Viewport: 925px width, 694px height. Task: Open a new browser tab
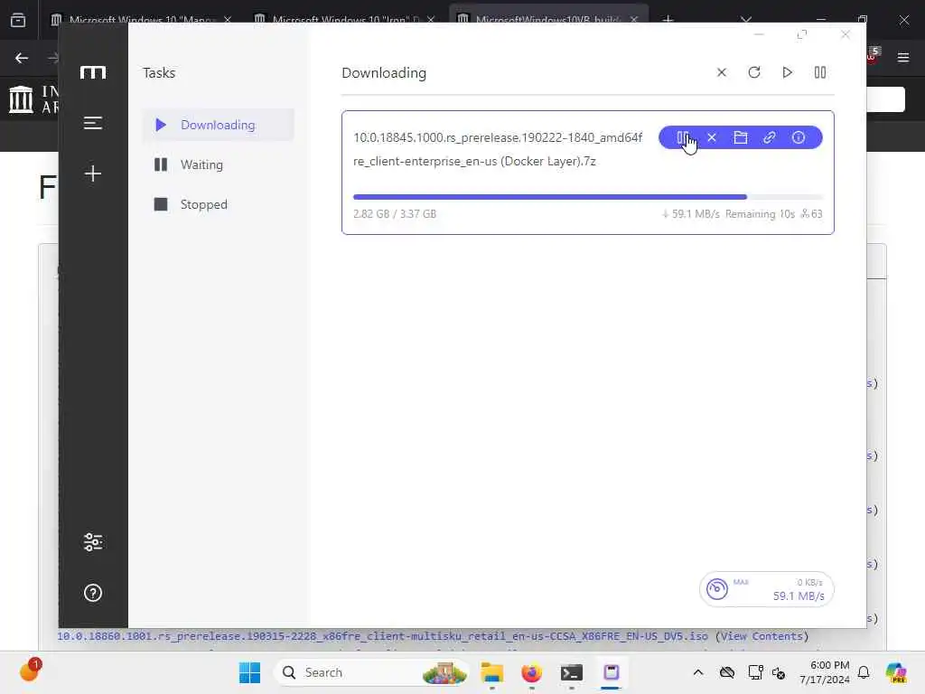click(668, 20)
